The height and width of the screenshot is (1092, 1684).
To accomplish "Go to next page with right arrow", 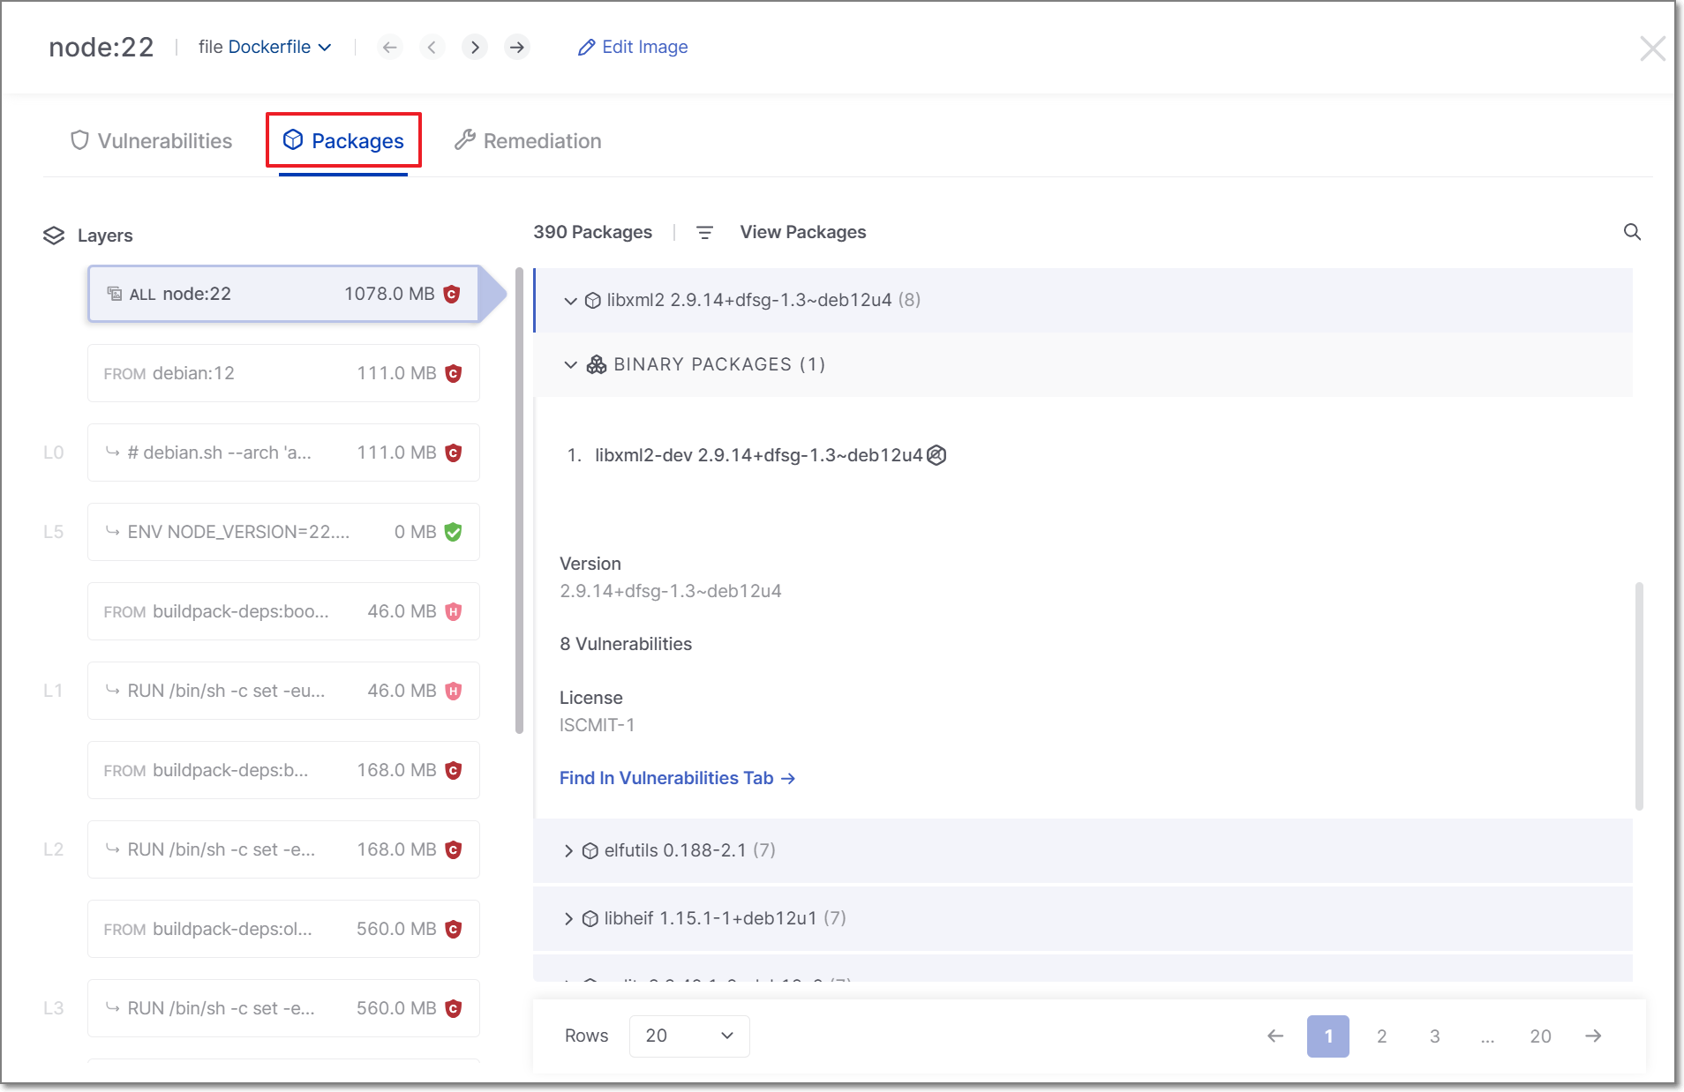I will pyautogui.click(x=1593, y=1036).
